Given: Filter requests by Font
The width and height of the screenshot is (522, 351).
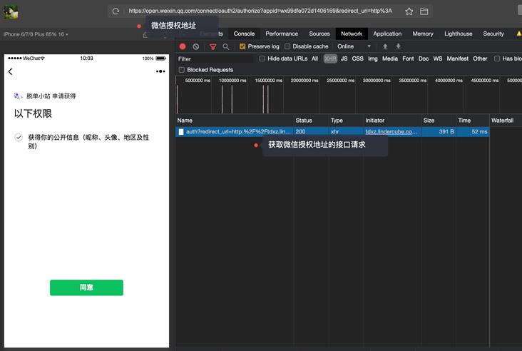Looking at the screenshot, I should (408, 58).
